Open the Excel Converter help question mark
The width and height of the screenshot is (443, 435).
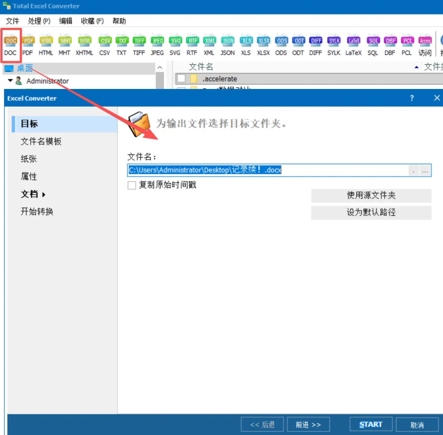pyautogui.click(x=412, y=98)
